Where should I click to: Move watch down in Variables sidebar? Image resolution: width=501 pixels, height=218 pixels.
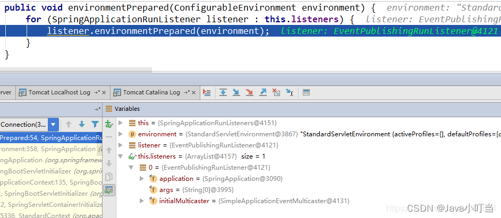(109, 163)
